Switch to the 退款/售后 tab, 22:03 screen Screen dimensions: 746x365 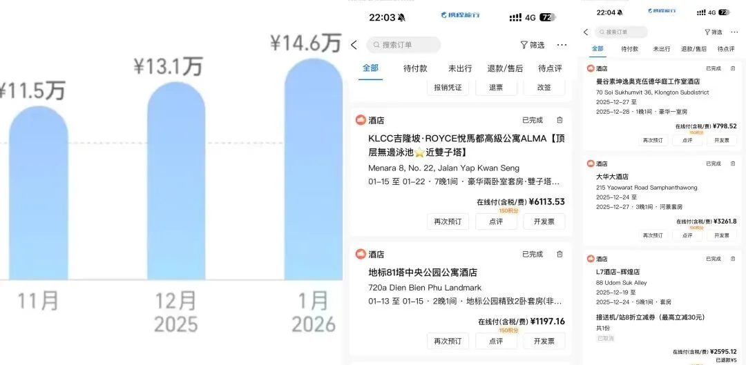tap(505, 68)
